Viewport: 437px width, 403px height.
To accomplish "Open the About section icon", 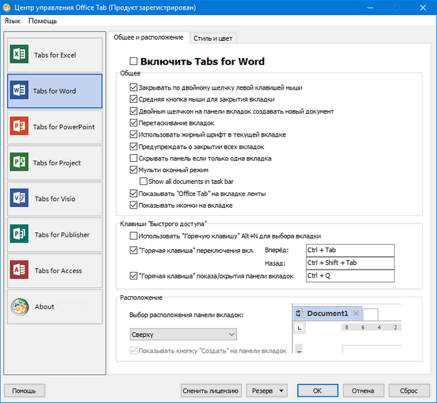I will [19, 307].
